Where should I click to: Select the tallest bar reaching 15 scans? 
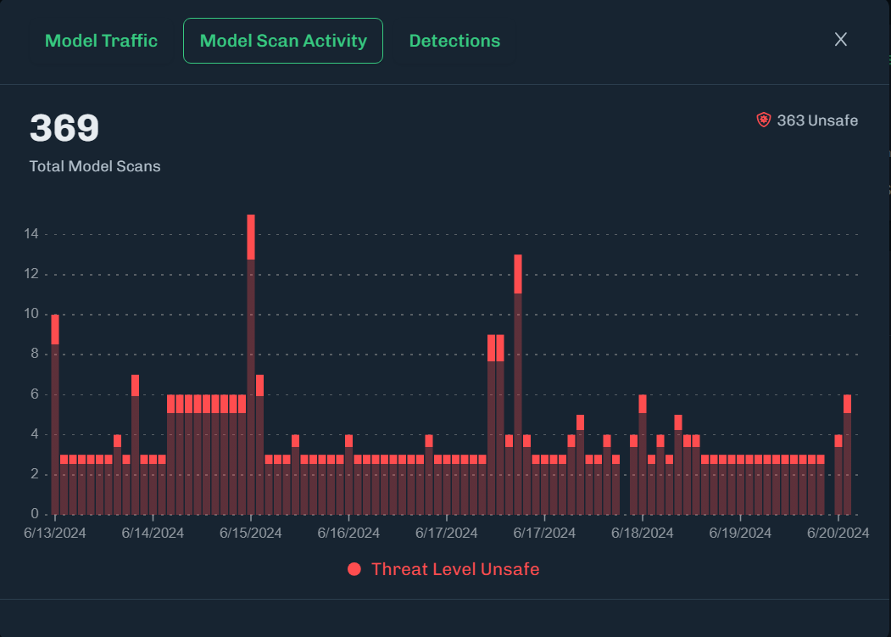click(x=251, y=365)
